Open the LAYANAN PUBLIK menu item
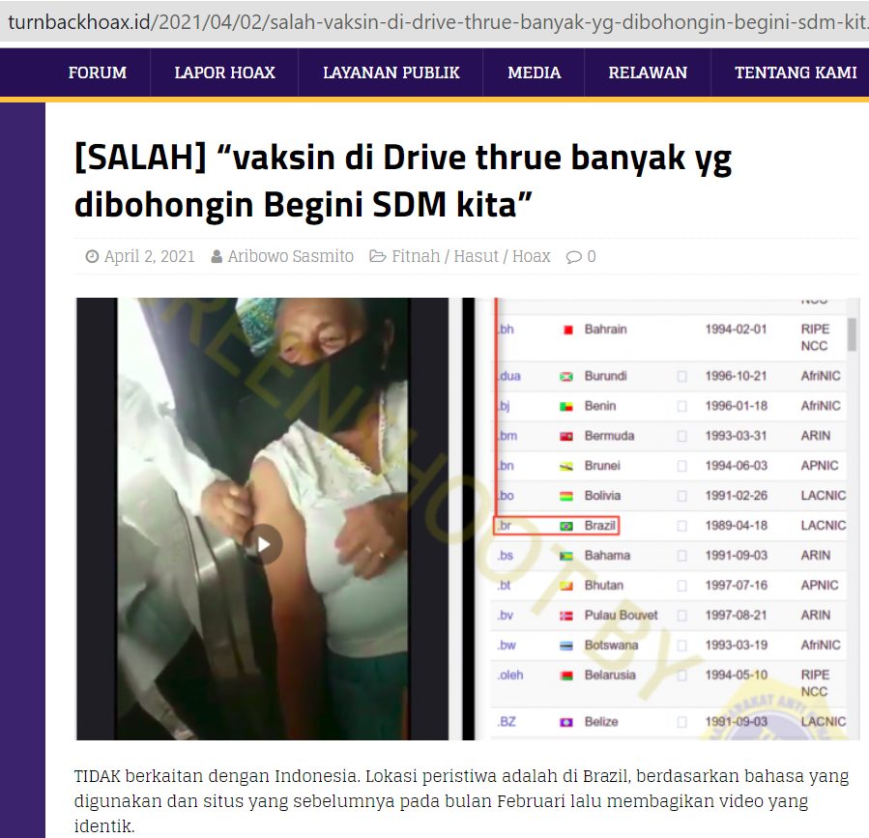869x838 pixels. (391, 72)
